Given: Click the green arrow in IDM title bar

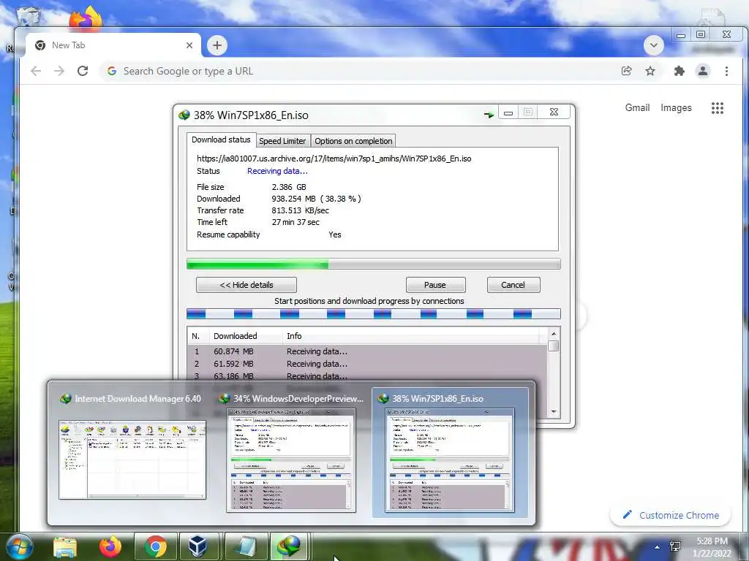Looking at the screenshot, I should tap(488, 115).
